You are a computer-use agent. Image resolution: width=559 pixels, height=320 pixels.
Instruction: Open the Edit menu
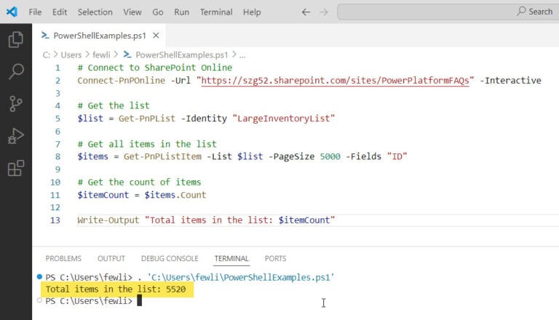pyautogui.click(x=60, y=12)
